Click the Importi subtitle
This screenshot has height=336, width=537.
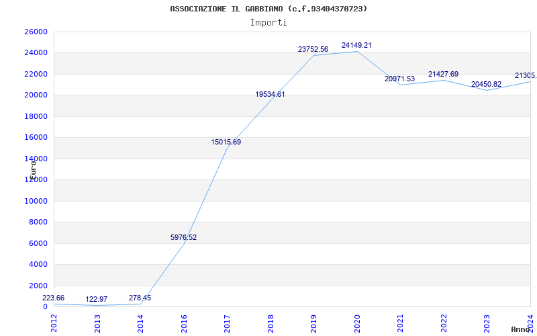[x=268, y=23]
